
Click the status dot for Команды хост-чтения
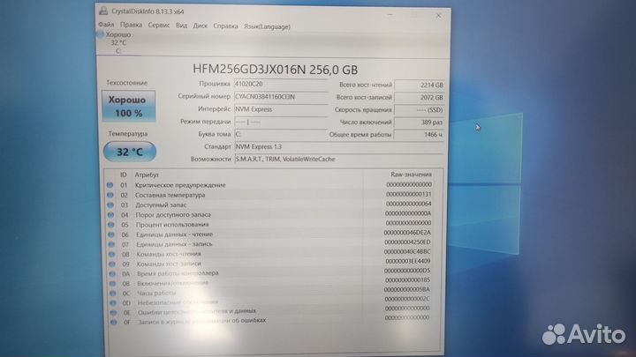coord(112,254)
